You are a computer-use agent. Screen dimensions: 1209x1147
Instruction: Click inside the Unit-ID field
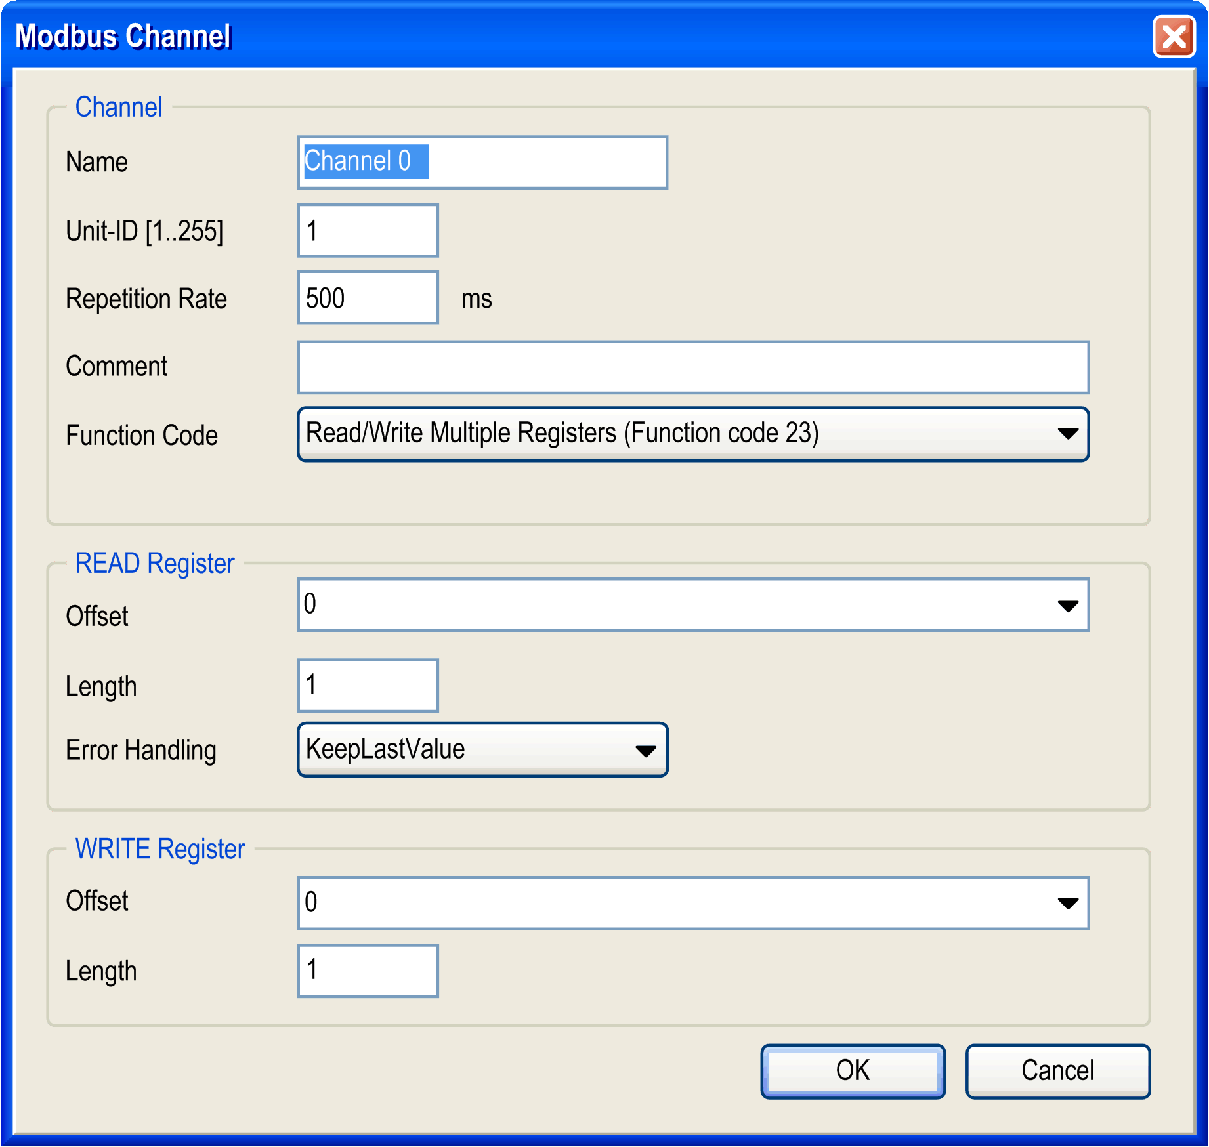pyautogui.click(x=368, y=230)
